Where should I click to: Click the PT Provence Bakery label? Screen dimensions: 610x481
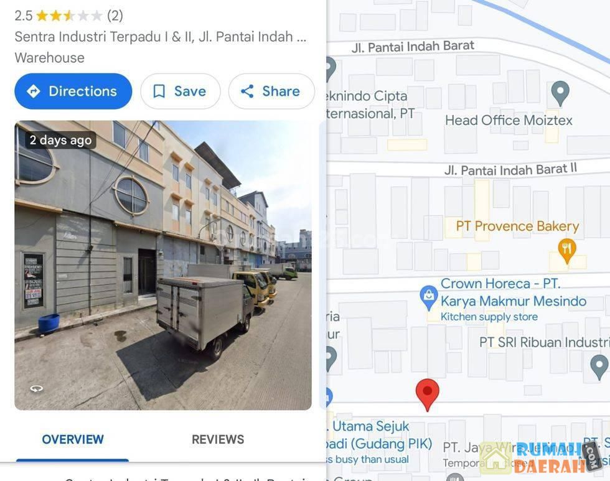coord(517,226)
